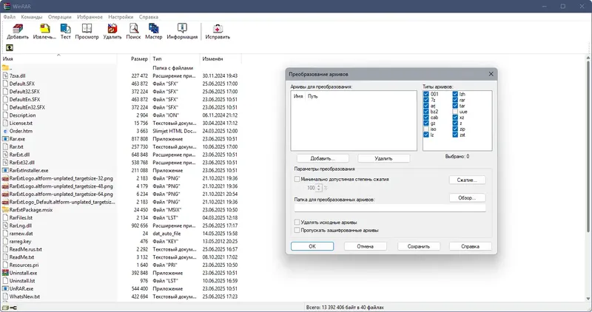Open the Справка menu
The image size is (592, 312).
point(149,17)
